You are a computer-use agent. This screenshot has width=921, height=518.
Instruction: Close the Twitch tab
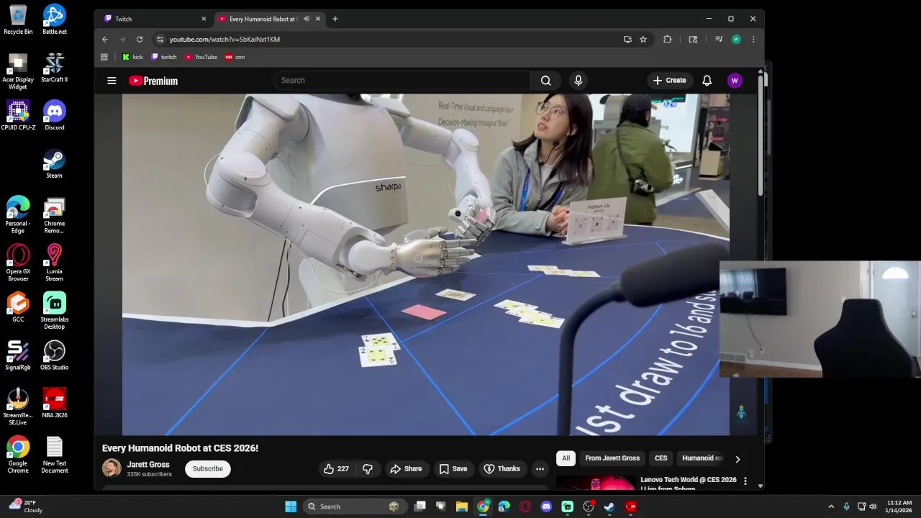204,19
